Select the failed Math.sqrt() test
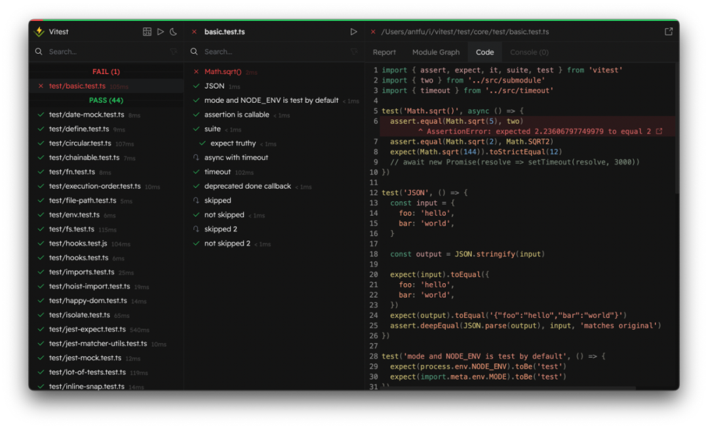The width and height of the screenshot is (708, 428). click(x=275, y=72)
